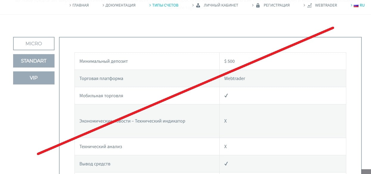Click the chevron arrow before Документация
The width and height of the screenshot is (371, 174).
(103, 5)
